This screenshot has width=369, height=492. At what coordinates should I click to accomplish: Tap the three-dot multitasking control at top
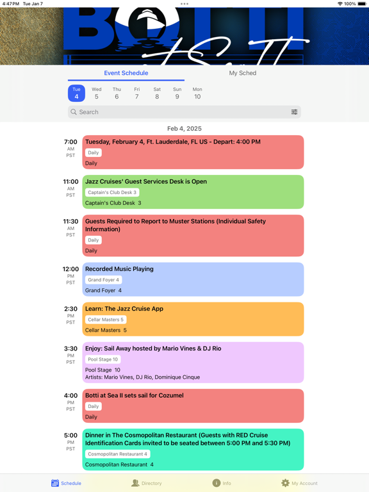point(184,4)
